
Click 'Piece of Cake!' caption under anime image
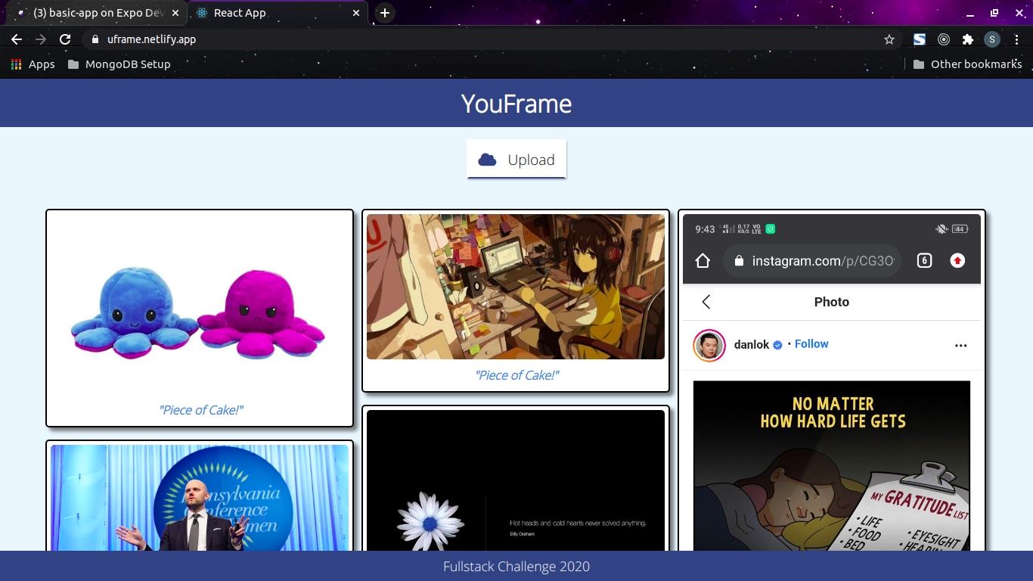tap(516, 375)
